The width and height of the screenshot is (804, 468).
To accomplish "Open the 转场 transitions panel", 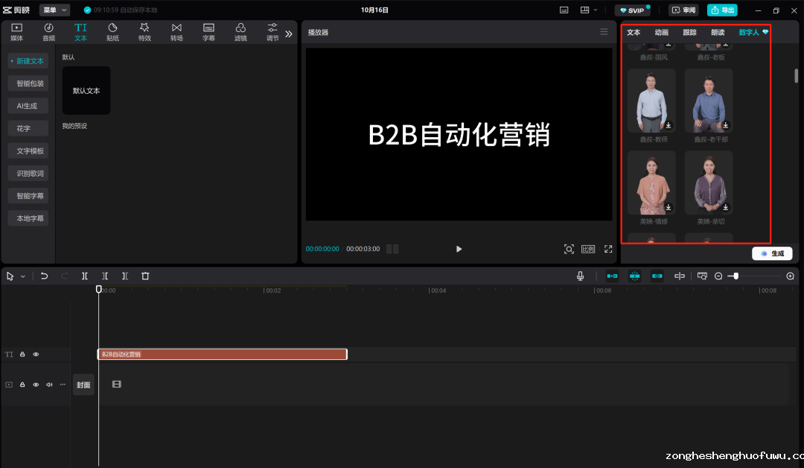I will point(177,32).
